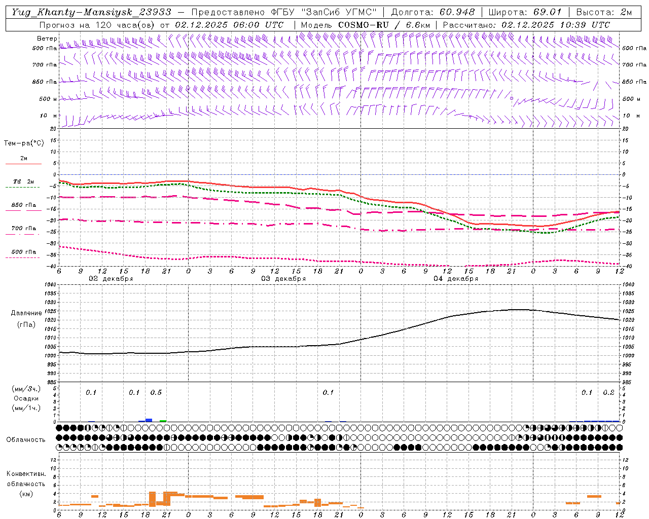Click the Прогноз на 120 часа(ов) text
Image resolution: width=649 pixels, height=519 pixels.
point(98,24)
